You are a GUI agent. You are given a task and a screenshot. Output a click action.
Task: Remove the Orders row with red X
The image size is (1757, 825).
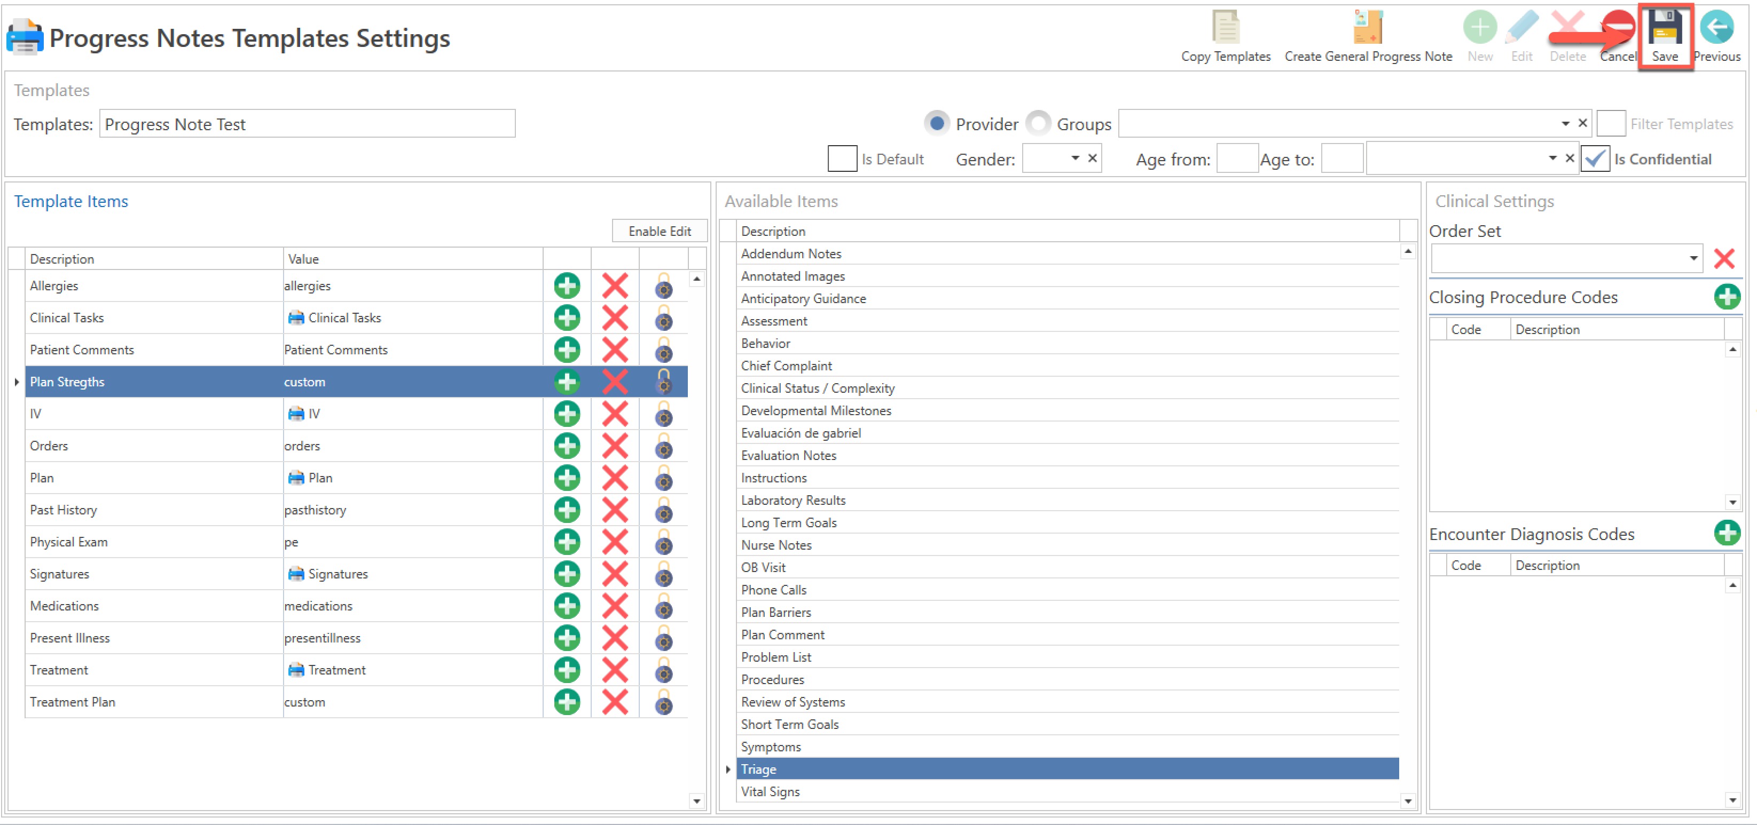coord(615,446)
